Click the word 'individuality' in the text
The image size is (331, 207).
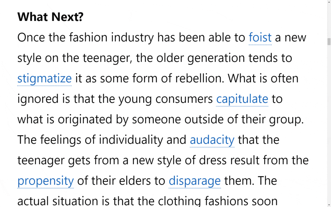pyautogui.click(x=131, y=140)
